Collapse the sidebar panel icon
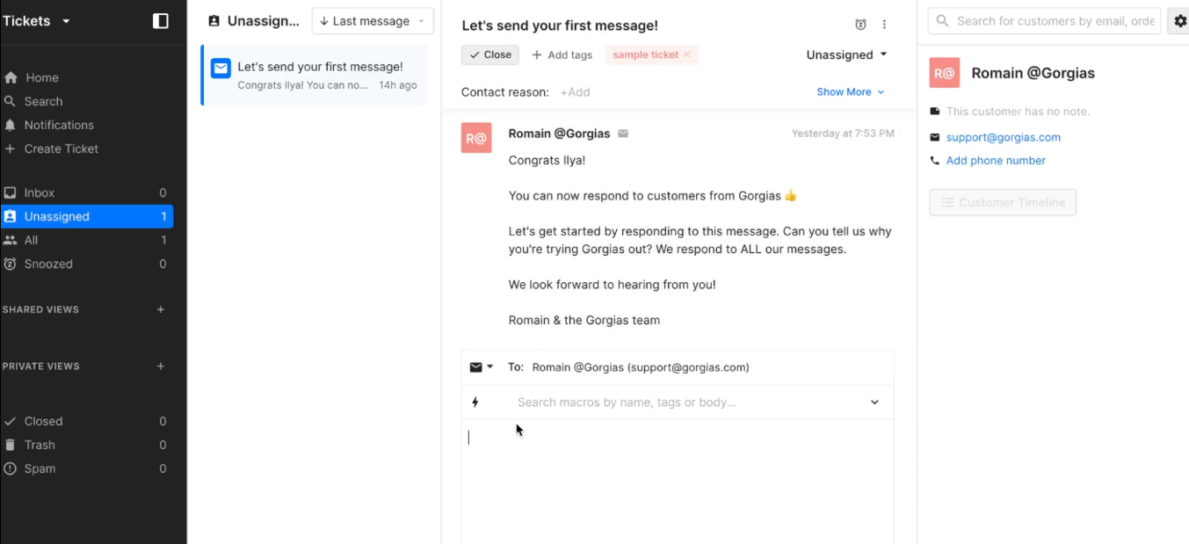 [161, 21]
